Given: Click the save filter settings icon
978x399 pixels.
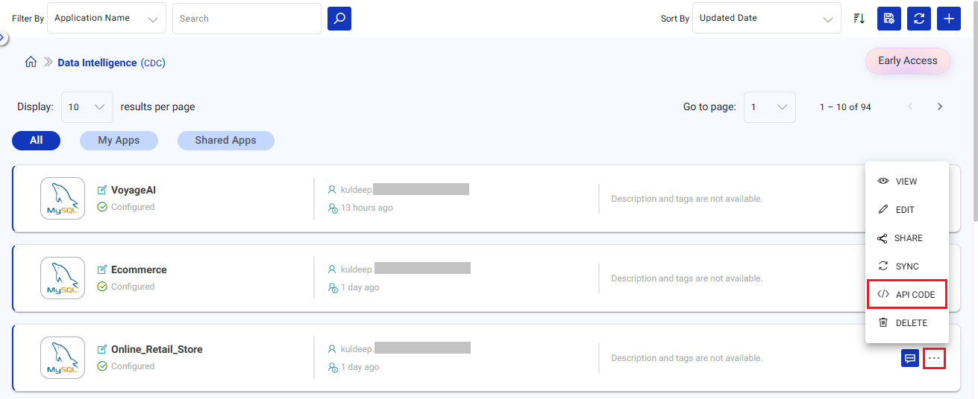Looking at the screenshot, I should tap(889, 19).
